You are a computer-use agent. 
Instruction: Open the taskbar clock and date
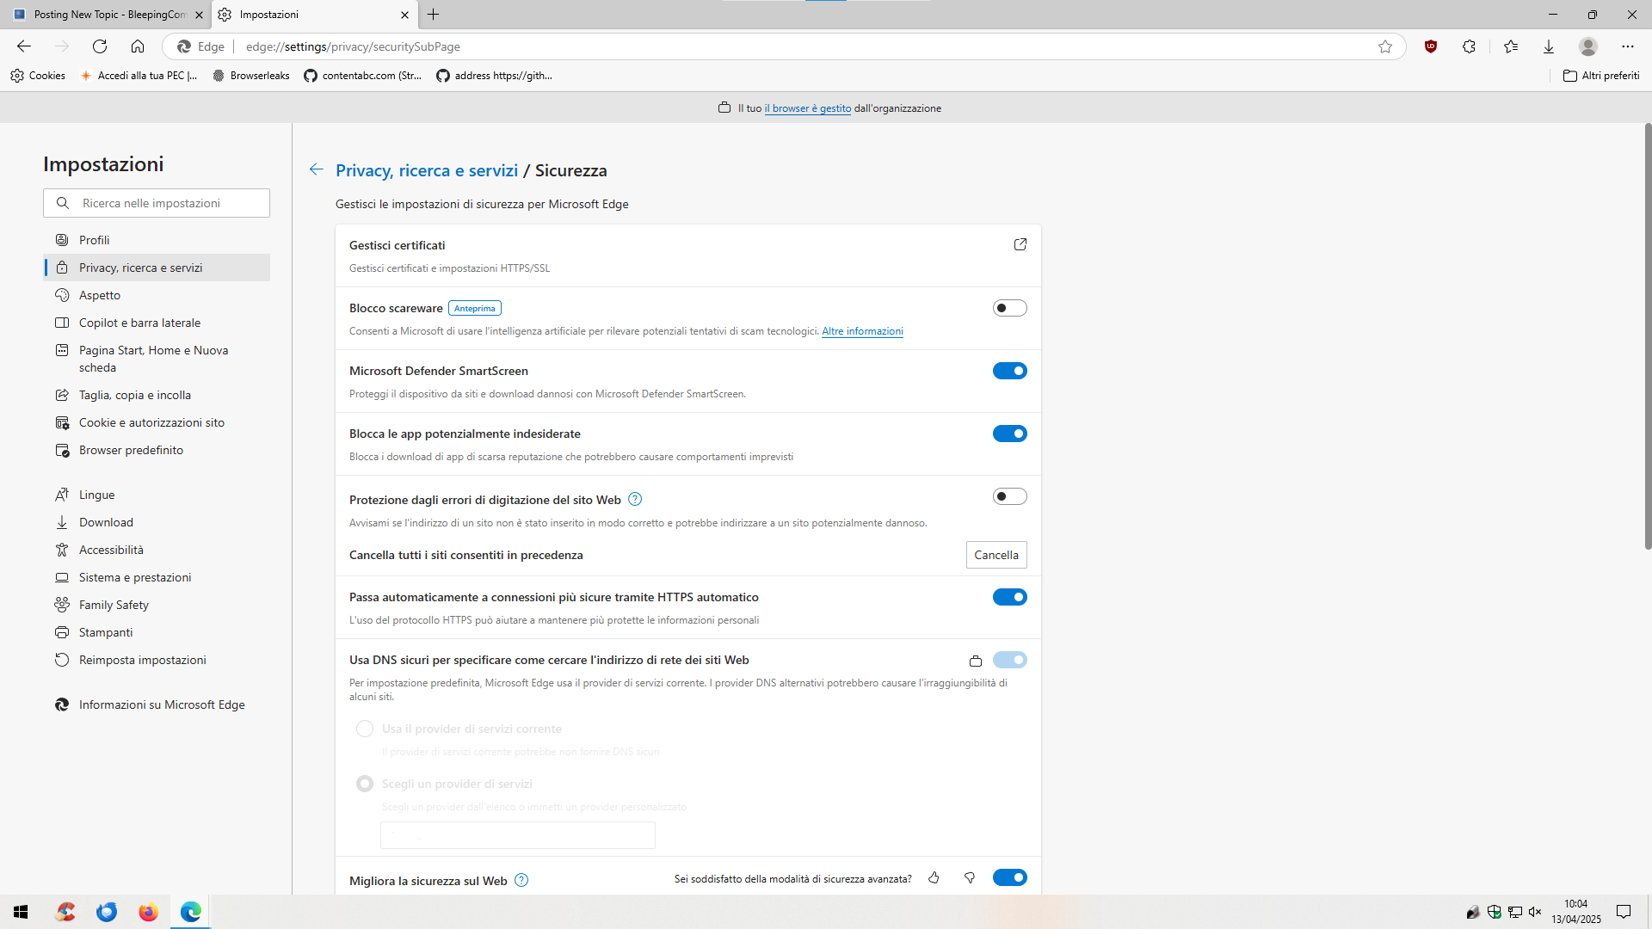pyautogui.click(x=1576, y=912)
